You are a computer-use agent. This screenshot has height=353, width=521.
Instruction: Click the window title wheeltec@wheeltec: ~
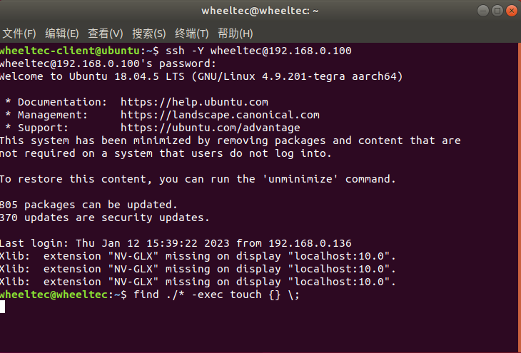coord(260,11)
